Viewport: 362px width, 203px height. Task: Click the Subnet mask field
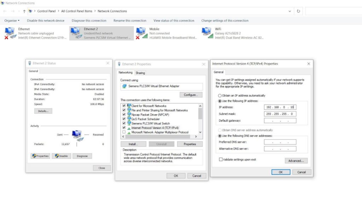(x=280, y=114)
